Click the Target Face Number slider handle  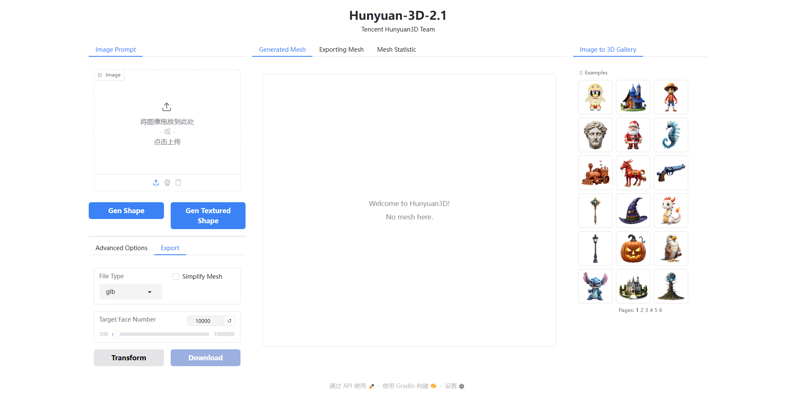pyautogui.click(x=116, y=334)
